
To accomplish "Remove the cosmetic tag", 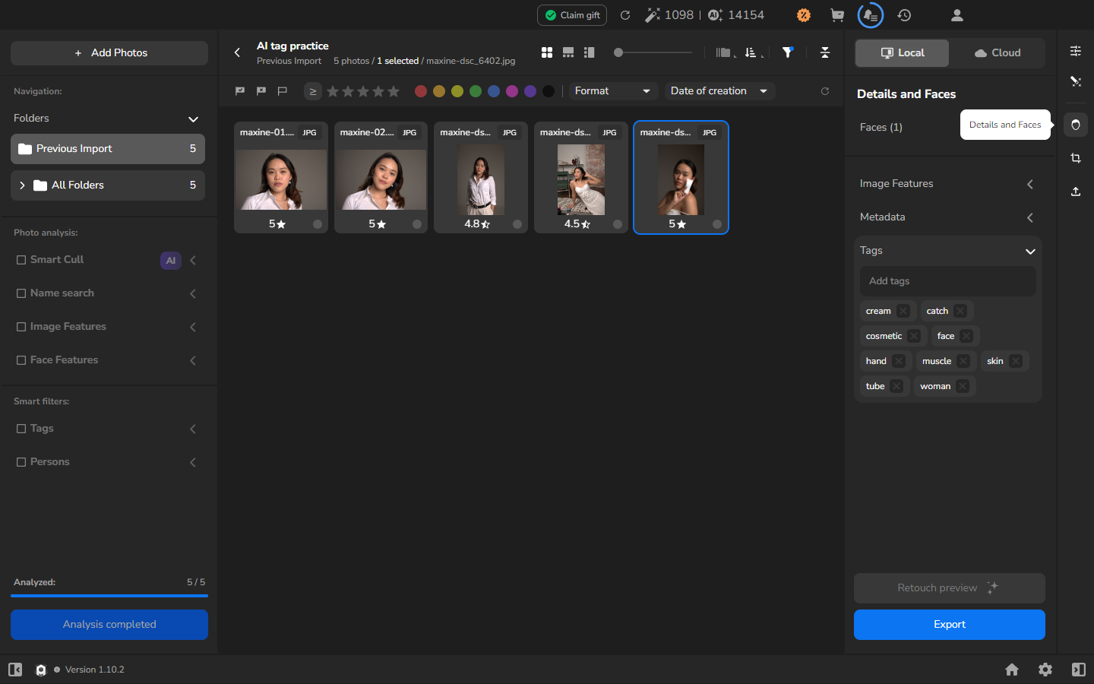I will tap(914, 336).
